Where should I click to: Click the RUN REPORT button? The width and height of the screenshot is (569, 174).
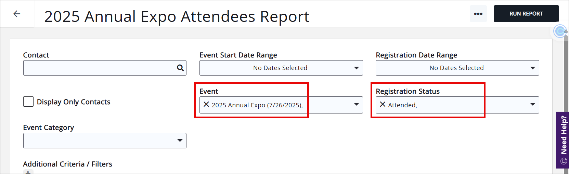coord(526,14)
